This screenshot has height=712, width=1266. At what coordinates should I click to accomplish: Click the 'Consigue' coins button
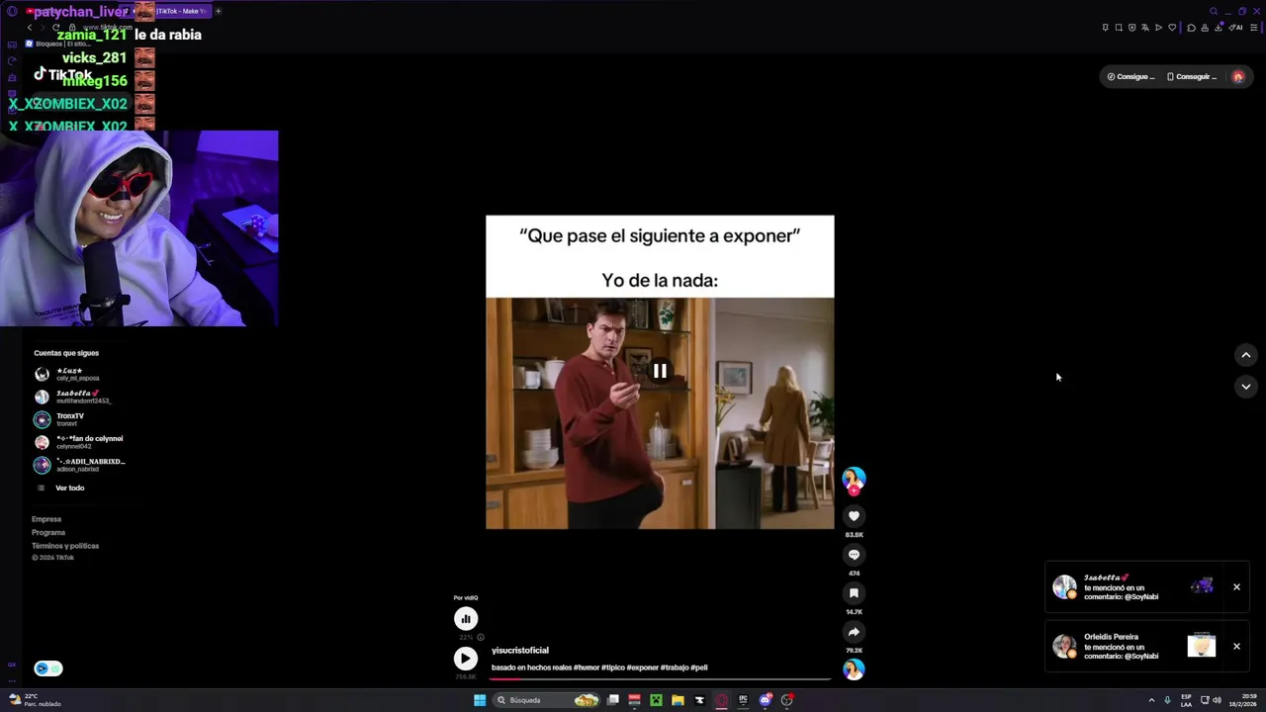[x=1130, y=76]
